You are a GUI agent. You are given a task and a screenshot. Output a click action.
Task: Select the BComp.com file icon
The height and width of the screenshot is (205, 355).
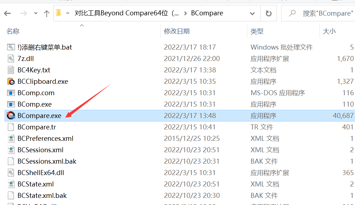[11, 93]
